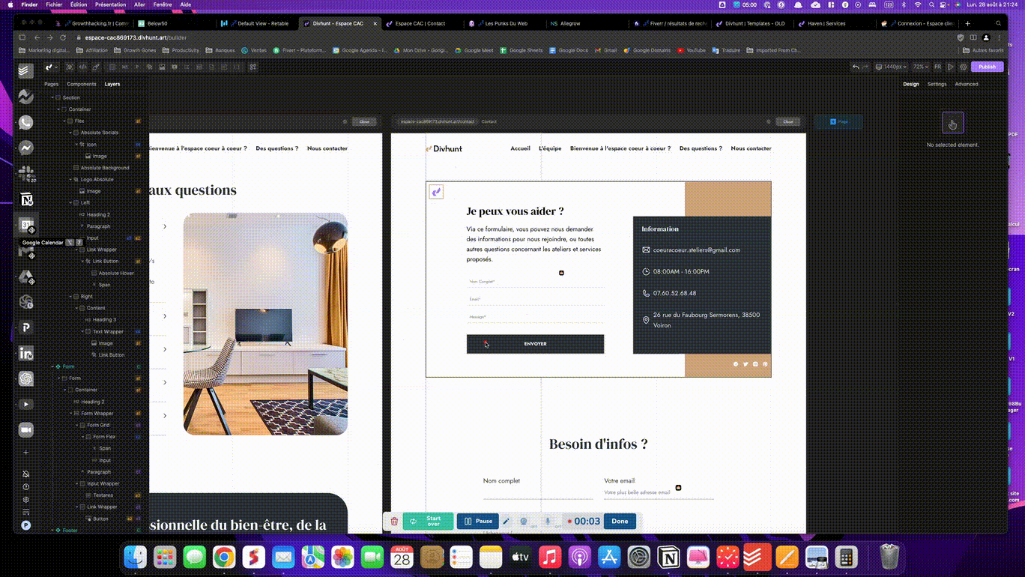Click Done in the recording bar

[x=620, y=522]
